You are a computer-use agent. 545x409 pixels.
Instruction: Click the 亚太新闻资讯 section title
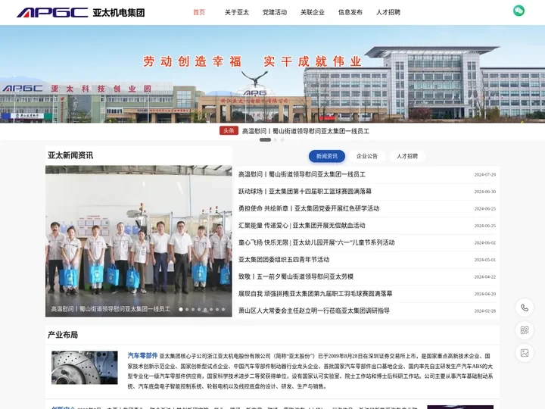click(x=70, y=155)
